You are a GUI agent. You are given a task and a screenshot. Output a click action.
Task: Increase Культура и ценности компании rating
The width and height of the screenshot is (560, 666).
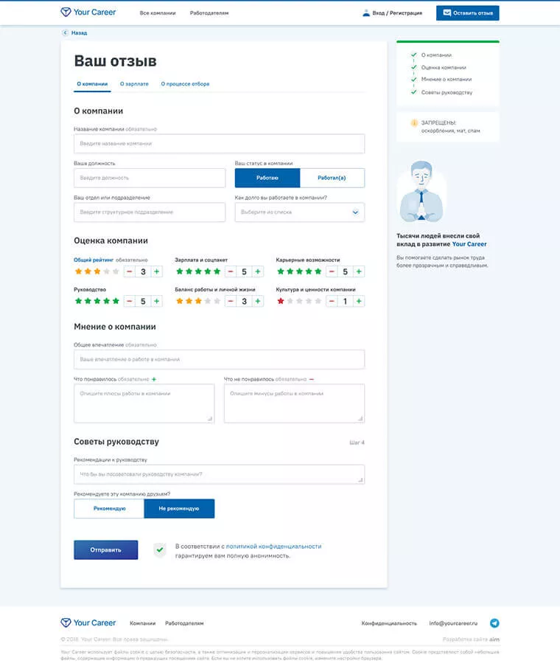point(360,301)
